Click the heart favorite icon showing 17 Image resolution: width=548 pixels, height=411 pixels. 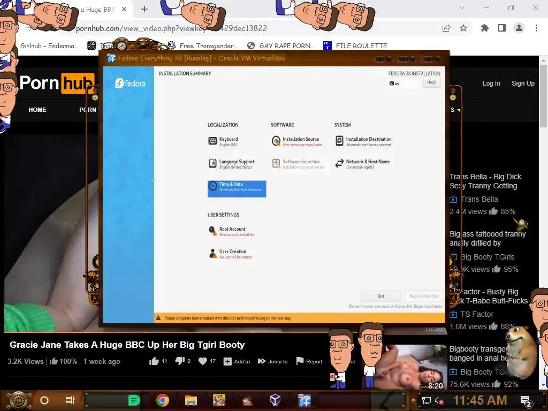pos(203,361)
